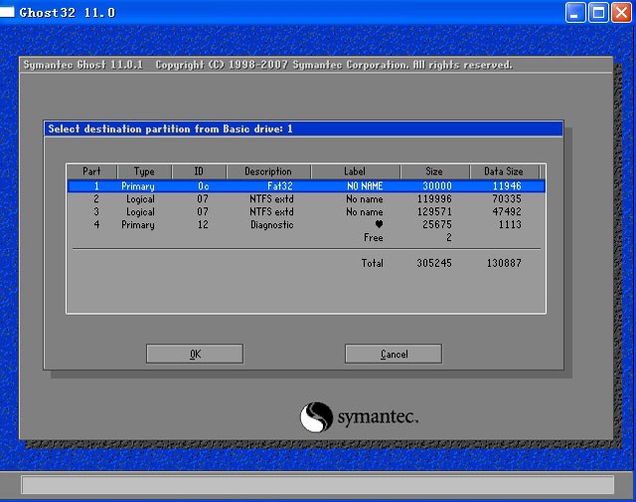Viewport: 636px width, 502px height.
Task: Click the Diagnostic description cell
Action: pyautogui.click(x=271, y=224)
